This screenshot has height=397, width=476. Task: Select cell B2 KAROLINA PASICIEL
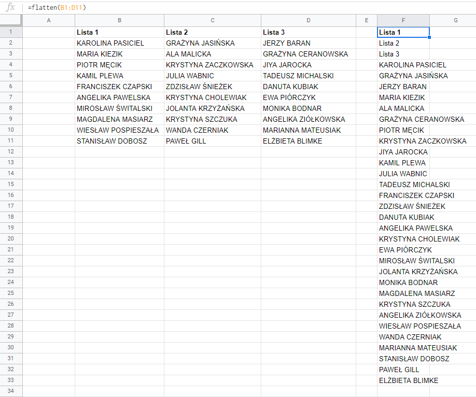[x=119, y=43]
